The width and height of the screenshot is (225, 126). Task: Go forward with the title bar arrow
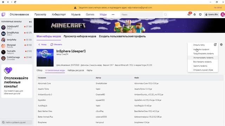tap(12, 2)
